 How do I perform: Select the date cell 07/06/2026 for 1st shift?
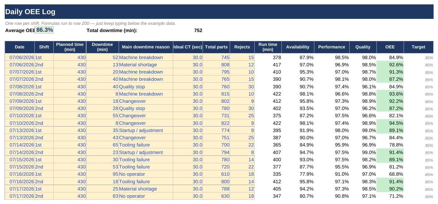[20, 57]
